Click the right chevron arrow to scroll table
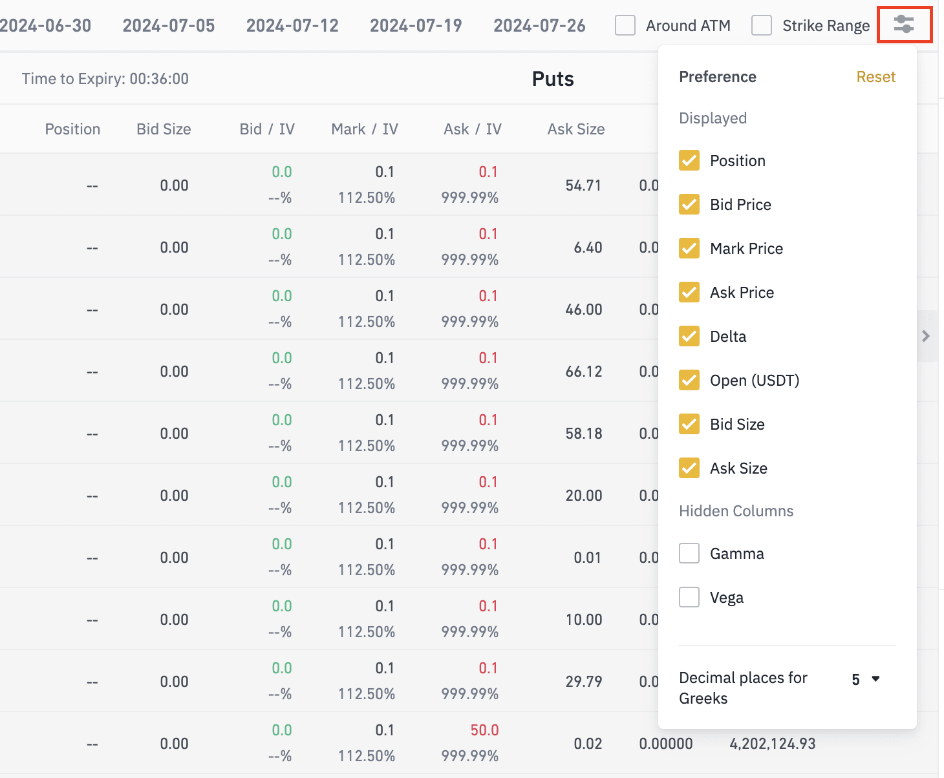This screenshot has height=778, width=944. [926, 336]
